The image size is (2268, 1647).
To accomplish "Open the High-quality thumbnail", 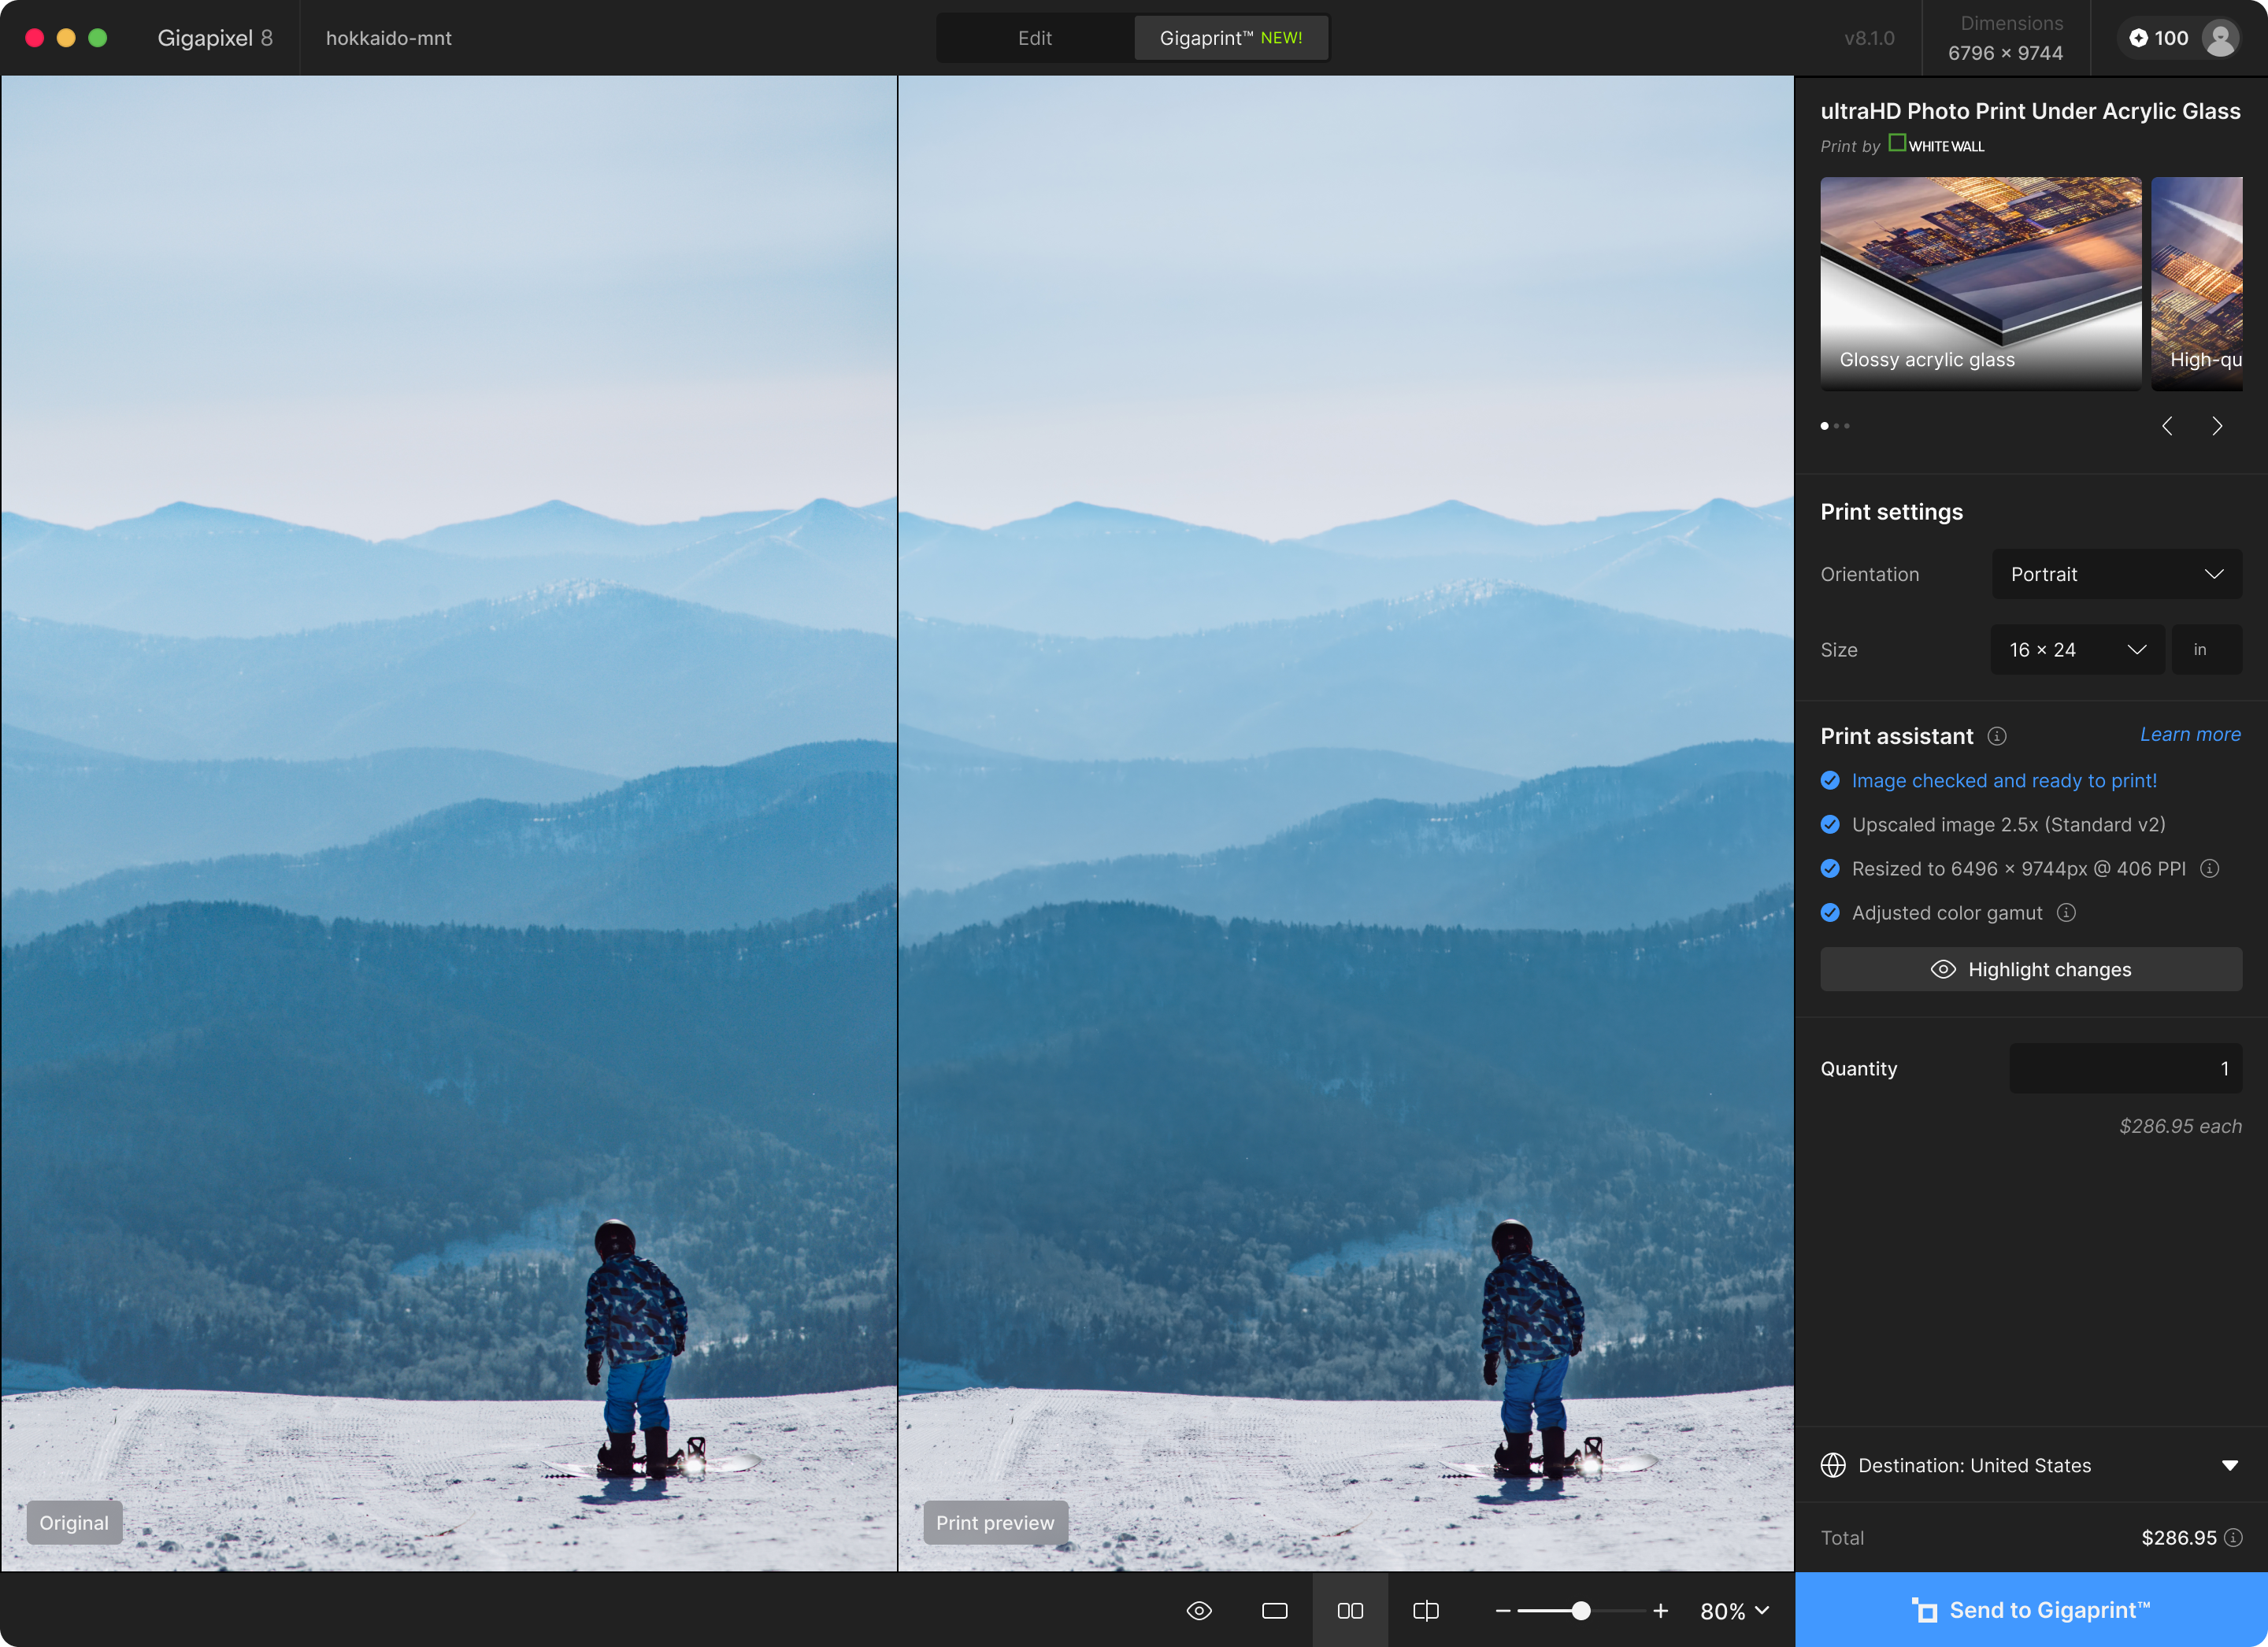I will point(2196,283).
